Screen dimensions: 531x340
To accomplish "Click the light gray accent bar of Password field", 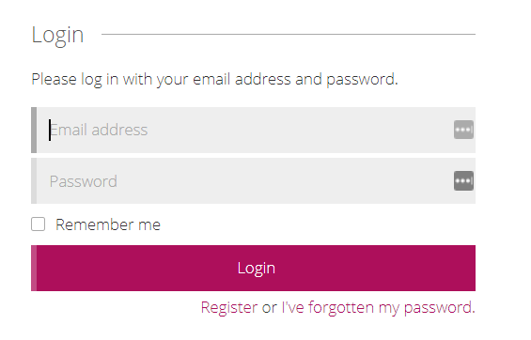I will coord(34,181).
